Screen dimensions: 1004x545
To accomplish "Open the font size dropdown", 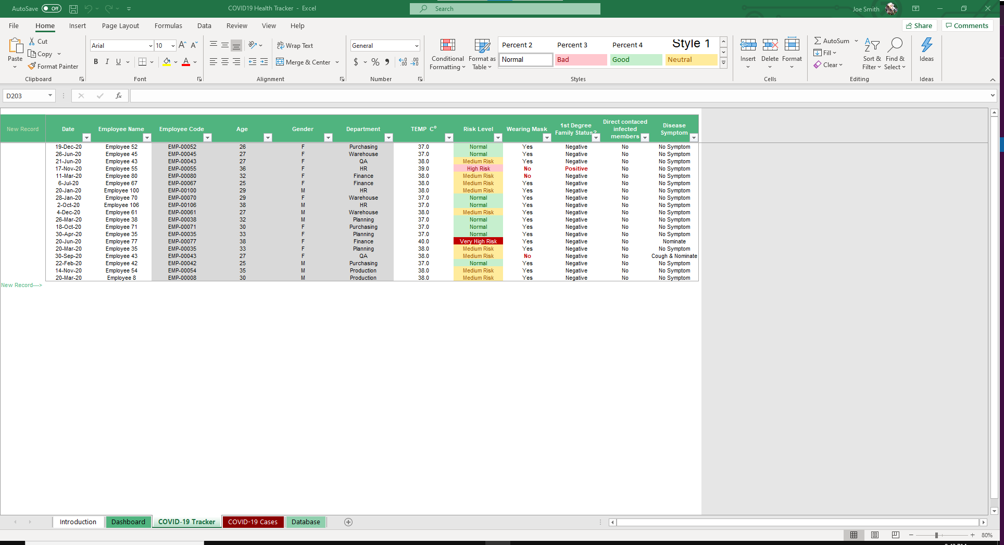I will pyautogui.click(x=173, y=46).
